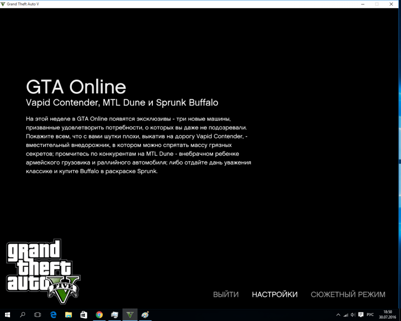Switch to the taskbar app beside Chrome

pyautogui.click(x=115, y=315)
